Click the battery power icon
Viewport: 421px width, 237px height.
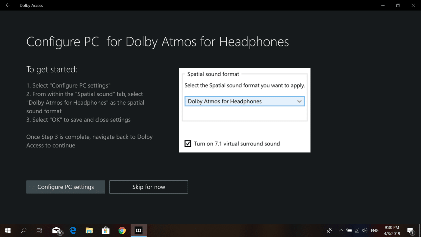tap(349, 230)
